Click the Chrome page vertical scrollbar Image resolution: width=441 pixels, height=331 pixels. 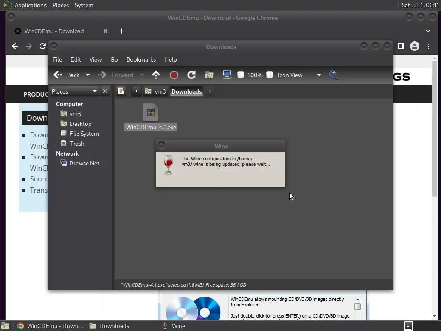click(435, 128)
